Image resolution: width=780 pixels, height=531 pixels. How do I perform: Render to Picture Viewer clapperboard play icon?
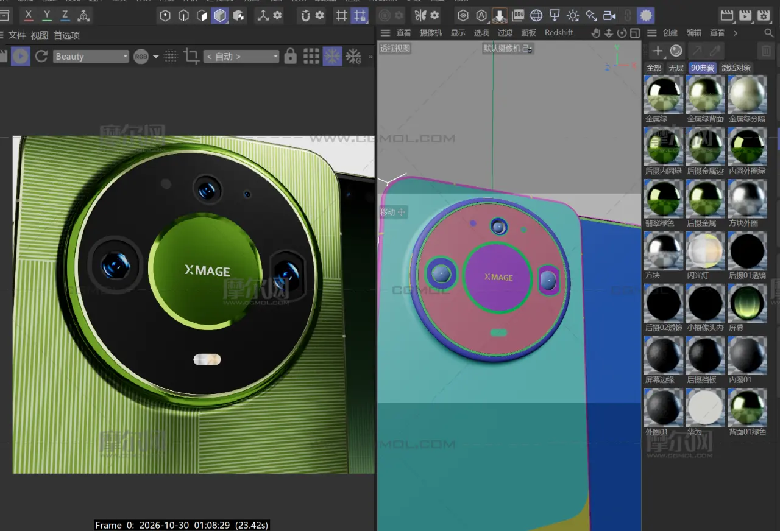(745, 15)
